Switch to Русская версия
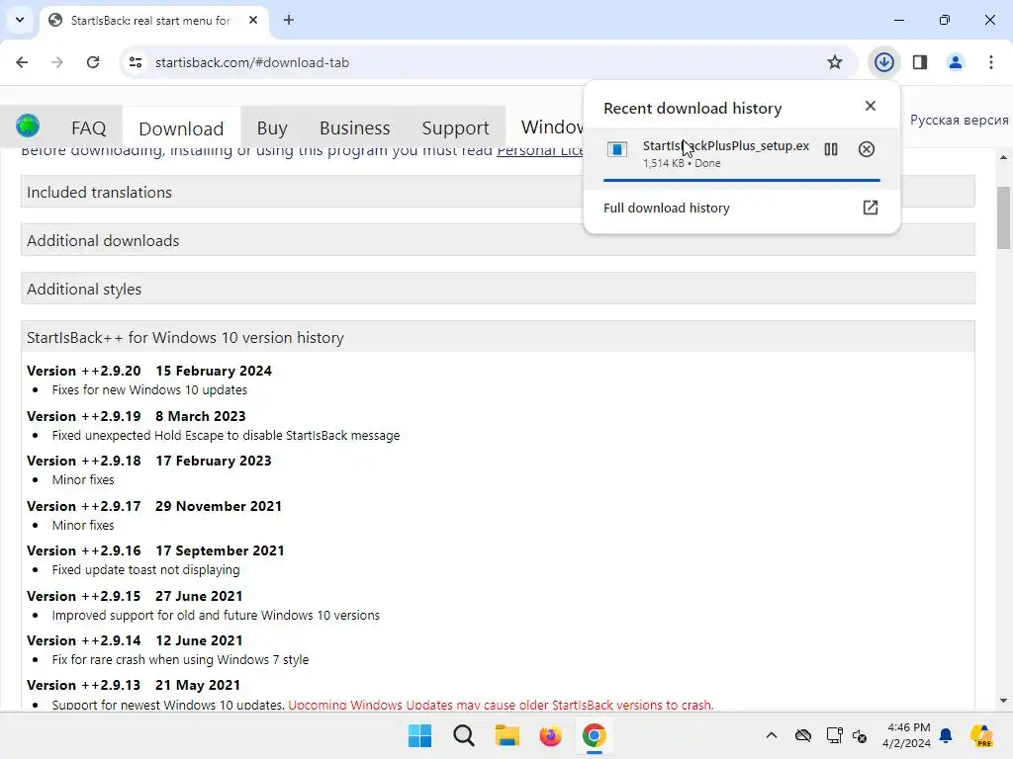The width and height of the screenshot is (1013, 759). pos(959,120)
